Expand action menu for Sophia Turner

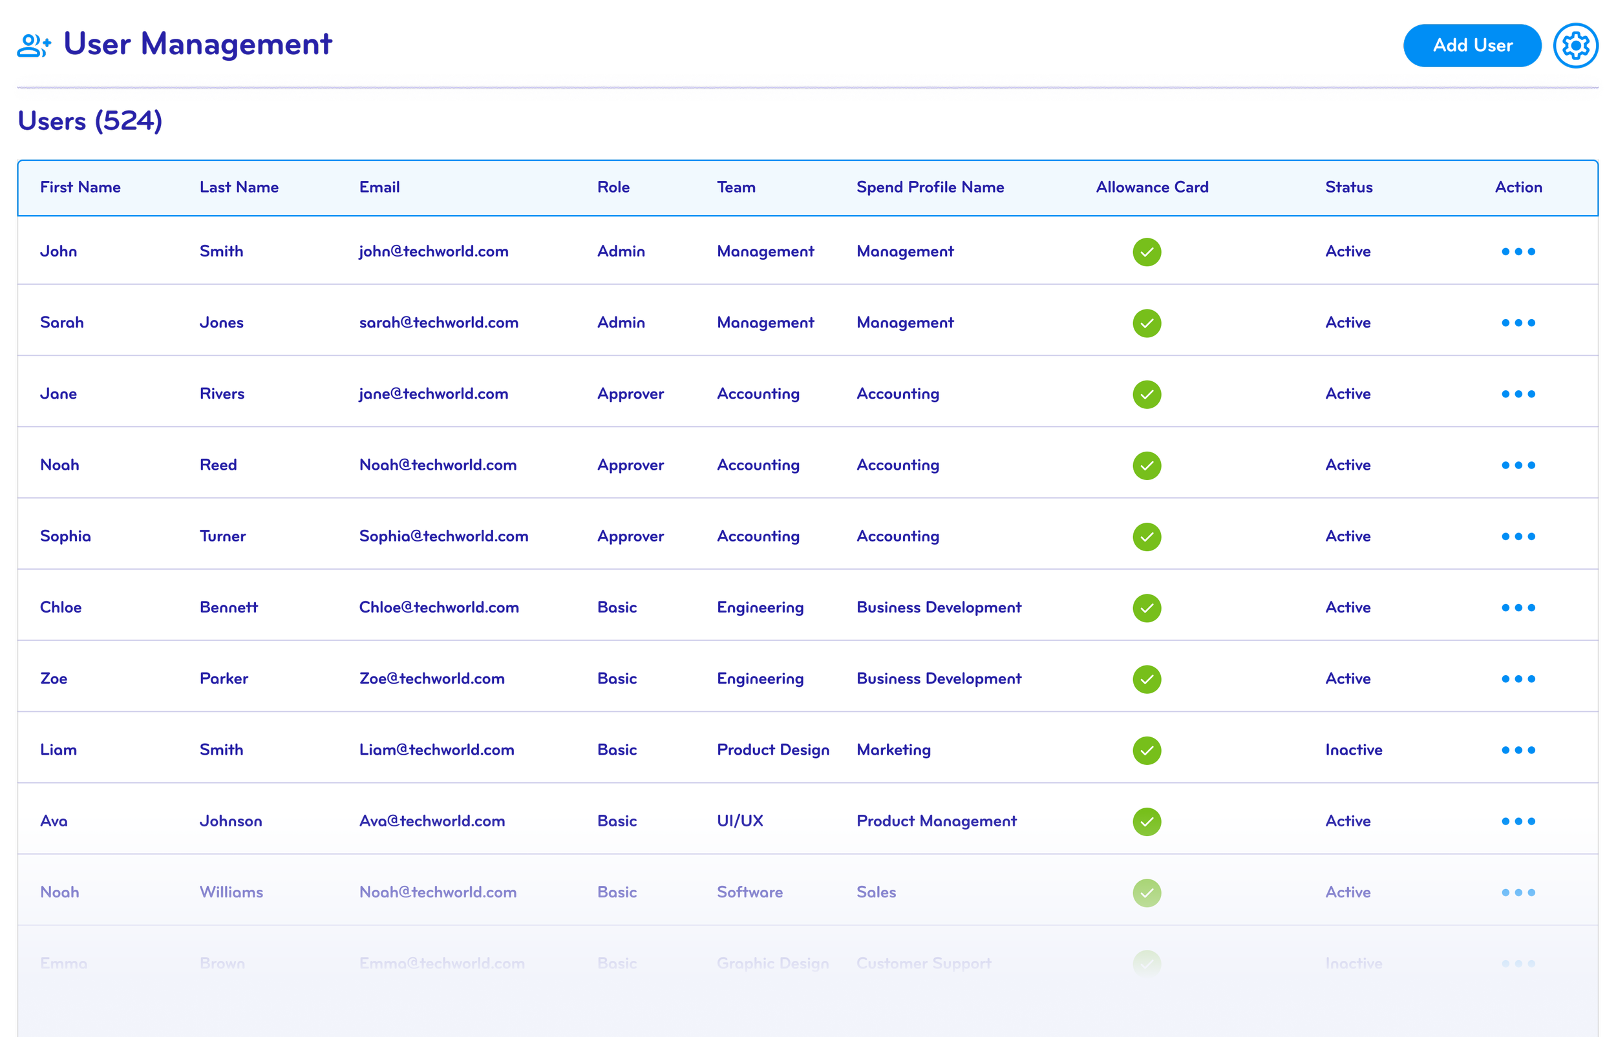point(1518,537)
